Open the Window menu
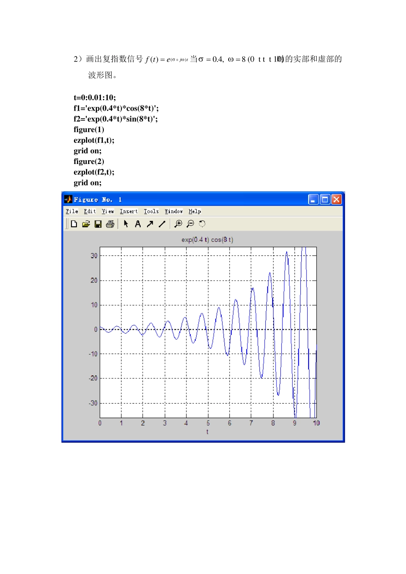 tap(174, 211)
